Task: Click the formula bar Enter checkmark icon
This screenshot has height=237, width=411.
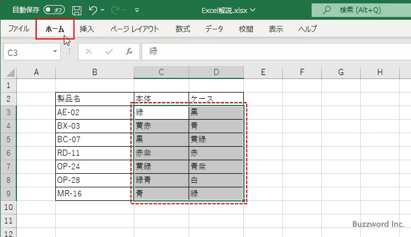Action: (x=109, y=51)
